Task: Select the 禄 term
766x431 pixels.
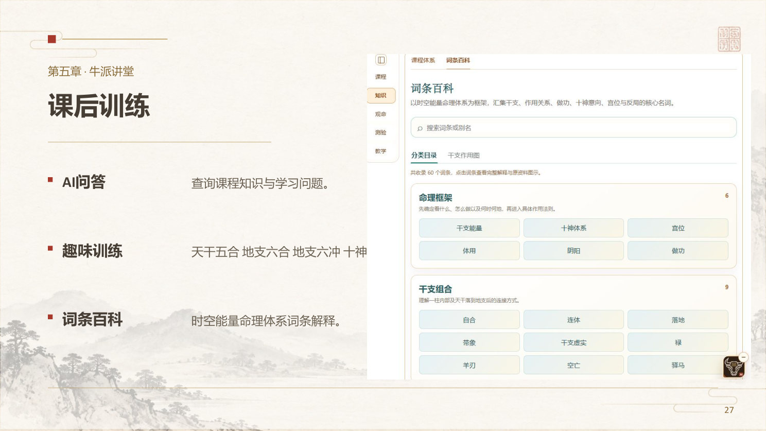Action: (678, 342)
